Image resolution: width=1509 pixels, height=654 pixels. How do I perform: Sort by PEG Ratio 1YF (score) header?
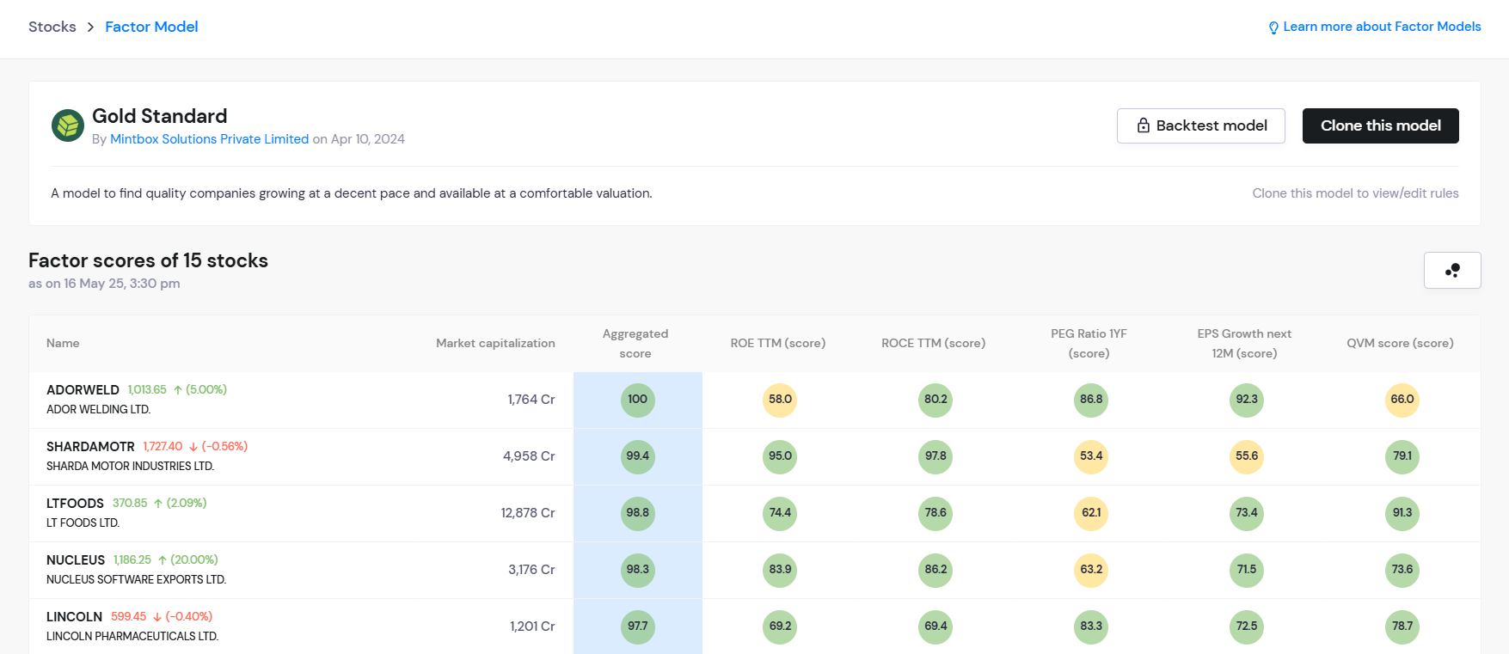click(1089, 344)
